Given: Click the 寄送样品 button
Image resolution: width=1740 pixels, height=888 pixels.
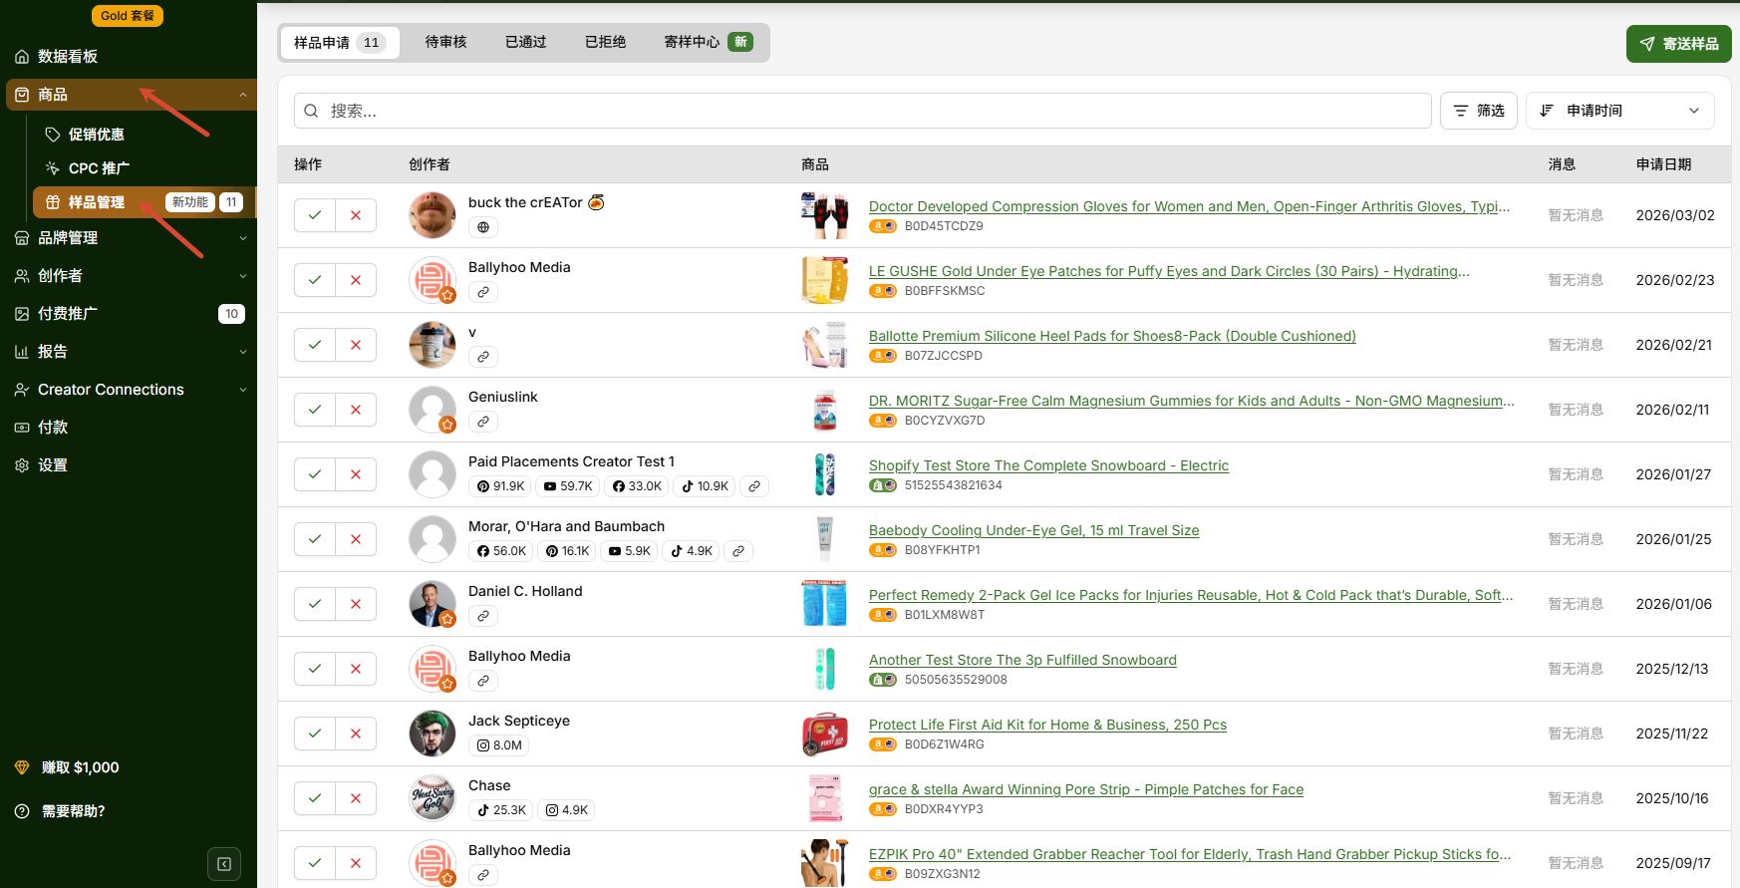Looking at the screenshot, I should point(1678,44).
